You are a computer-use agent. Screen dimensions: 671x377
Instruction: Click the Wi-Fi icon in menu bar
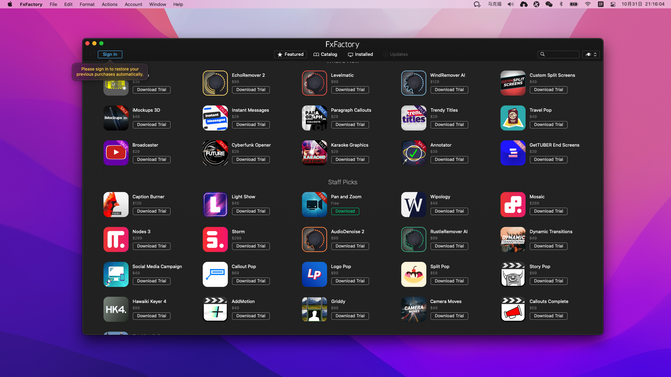coord(587,4)
